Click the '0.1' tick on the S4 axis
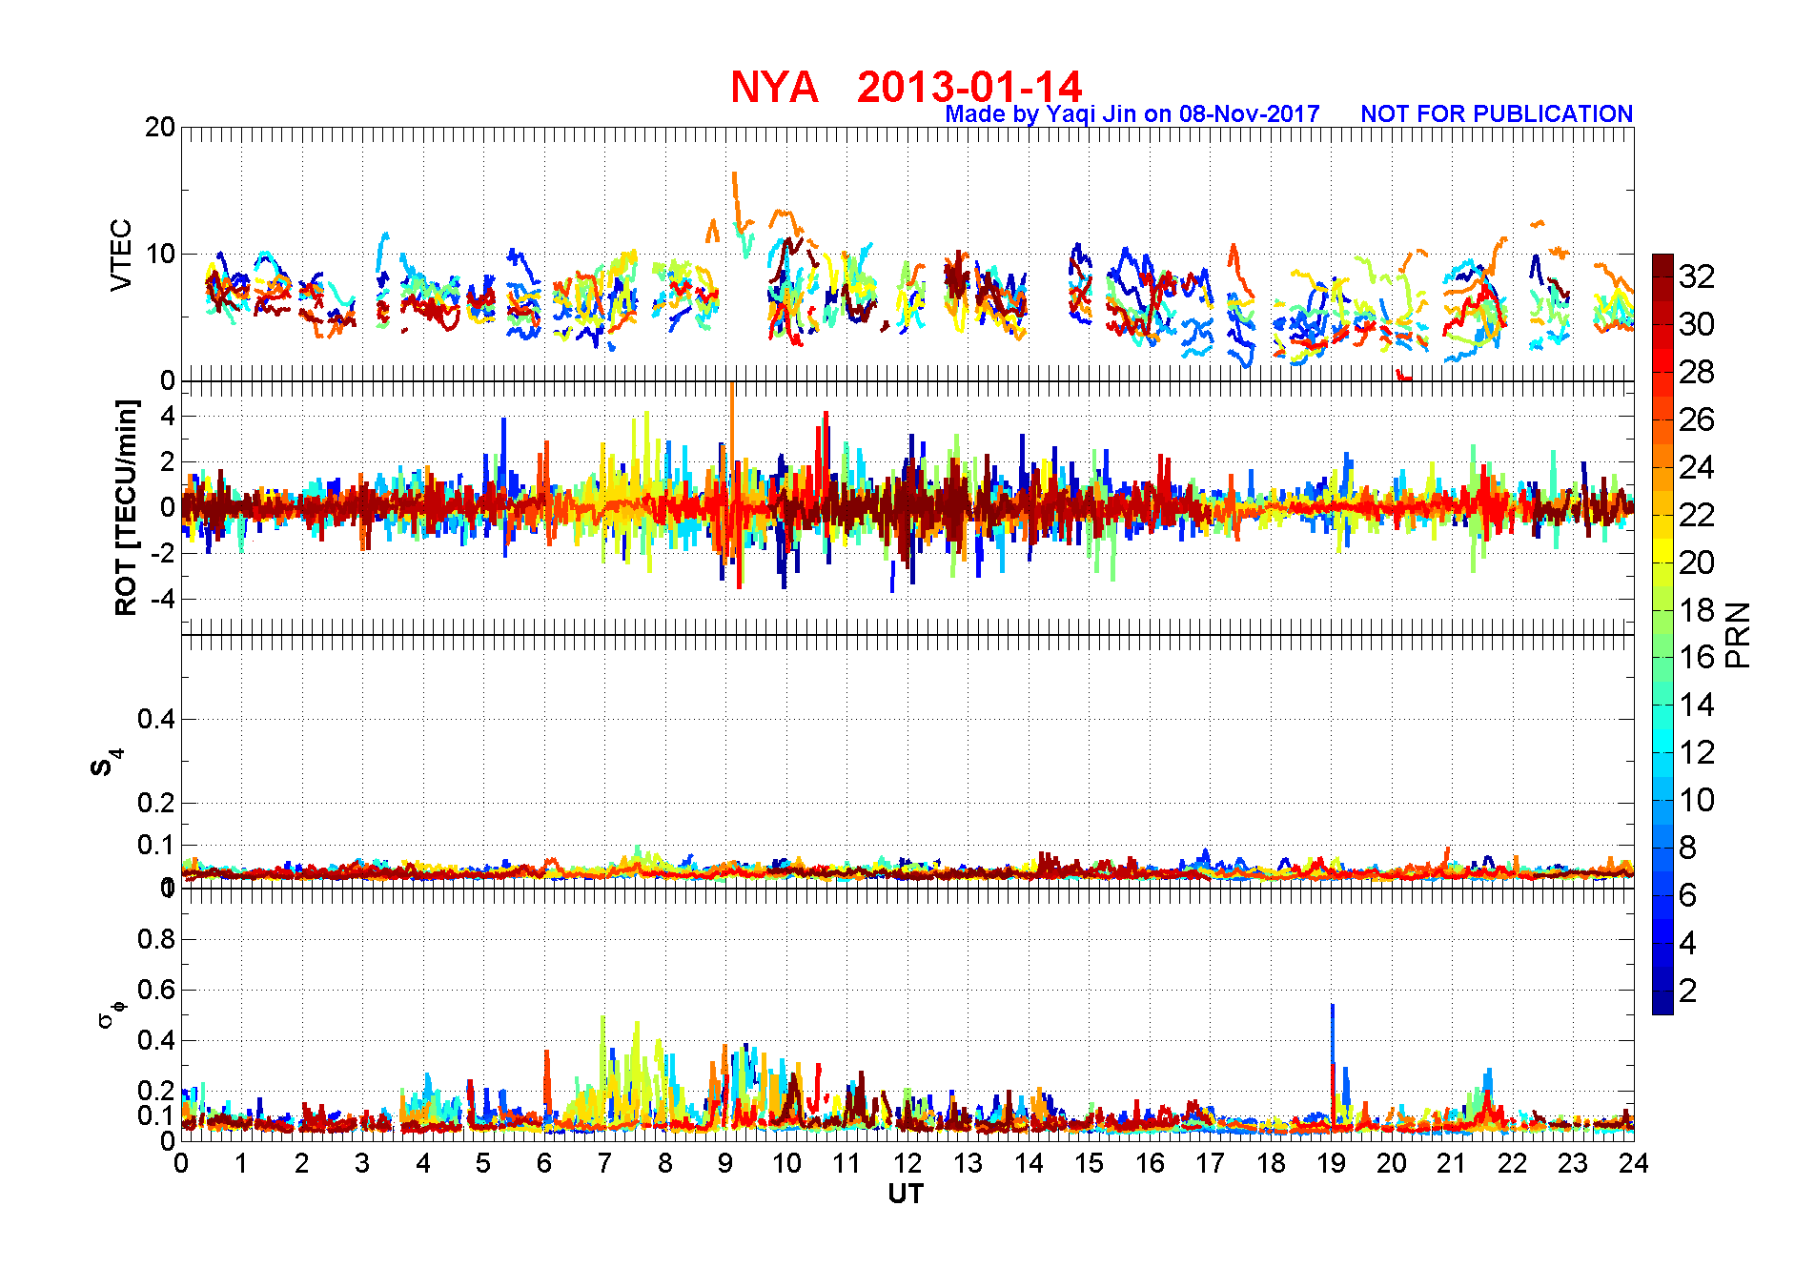The width and height of the screenshot is (1815, 1268). (x=156, y=845)
